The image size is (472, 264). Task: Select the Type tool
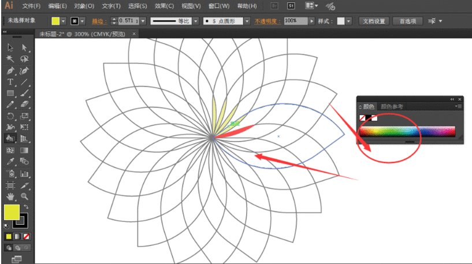[10, 82]
